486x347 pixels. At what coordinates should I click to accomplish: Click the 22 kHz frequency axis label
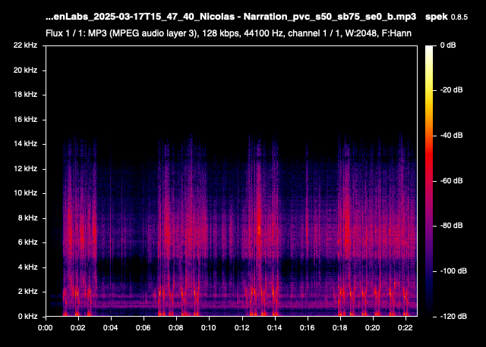(24, 45)
